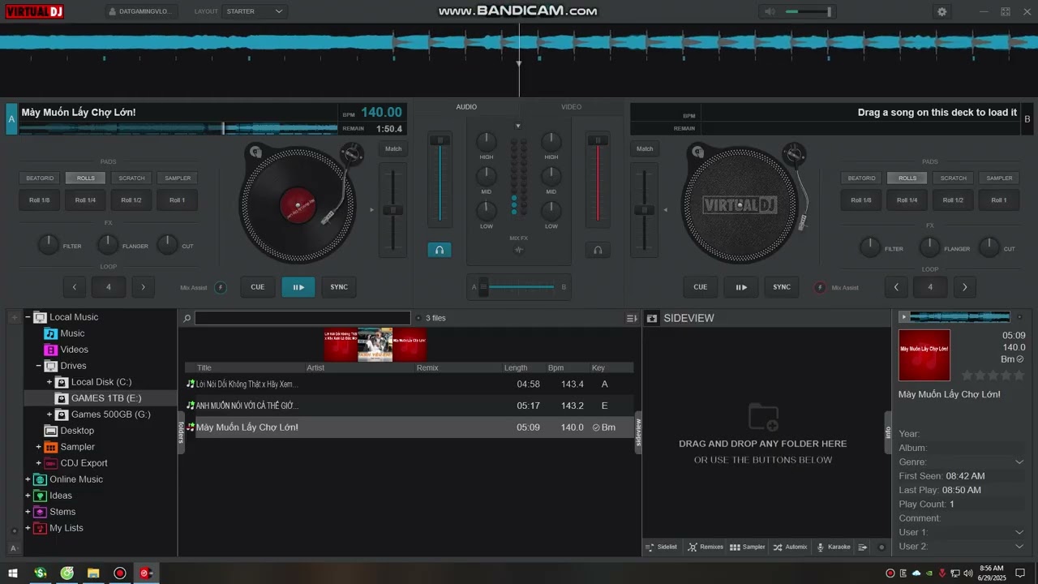Expand the Stems node
Viewport: 1038px width, 584px height.
[x=28, y=512]
